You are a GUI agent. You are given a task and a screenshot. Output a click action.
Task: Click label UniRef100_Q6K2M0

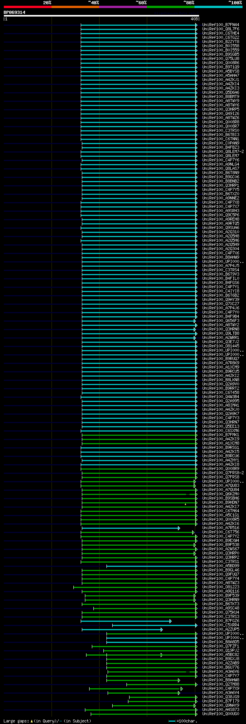(x=221, y=494)
